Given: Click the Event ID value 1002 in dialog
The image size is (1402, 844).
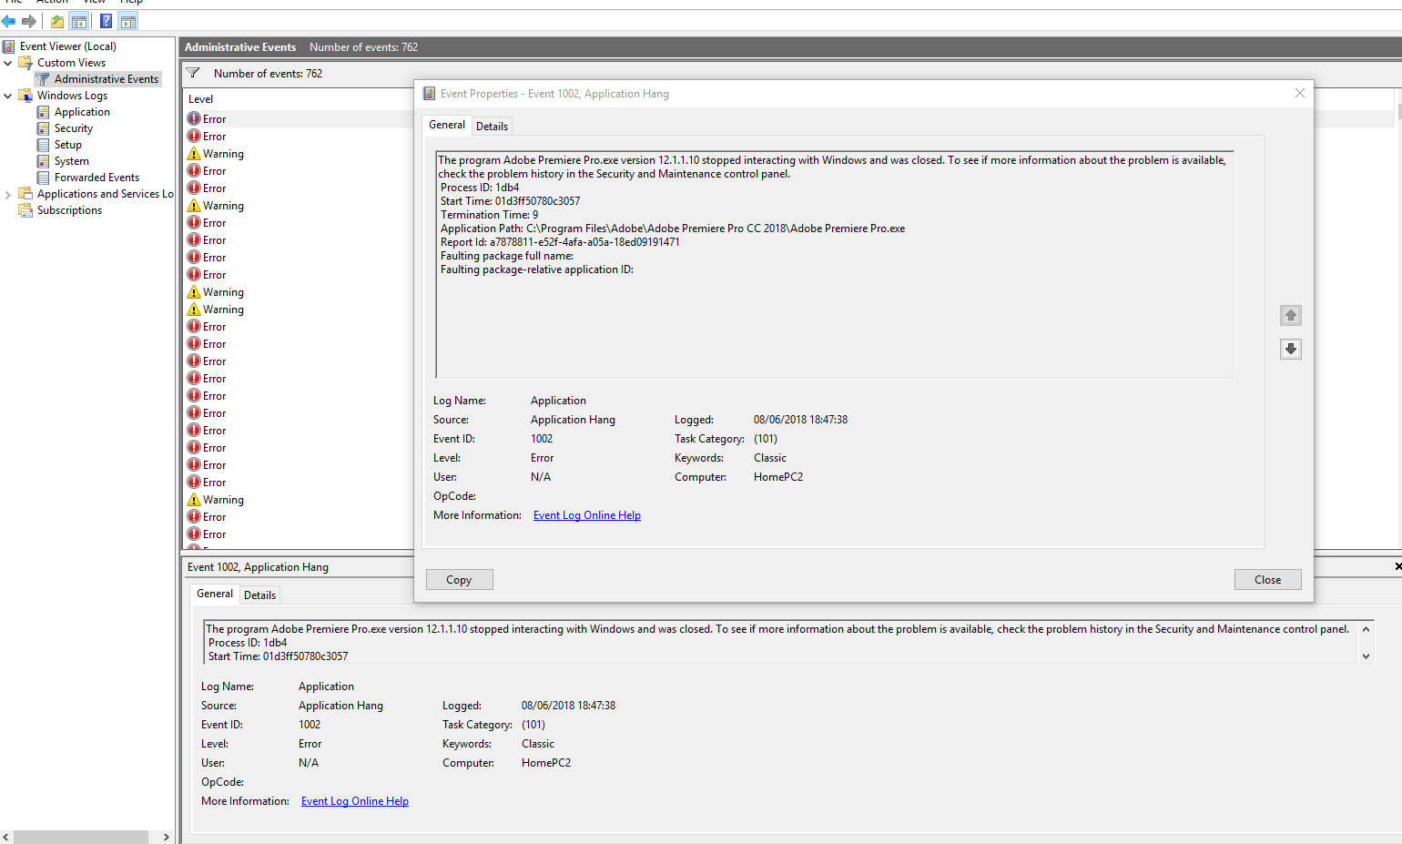Looking at the screenshot, I should click(542, 439).
